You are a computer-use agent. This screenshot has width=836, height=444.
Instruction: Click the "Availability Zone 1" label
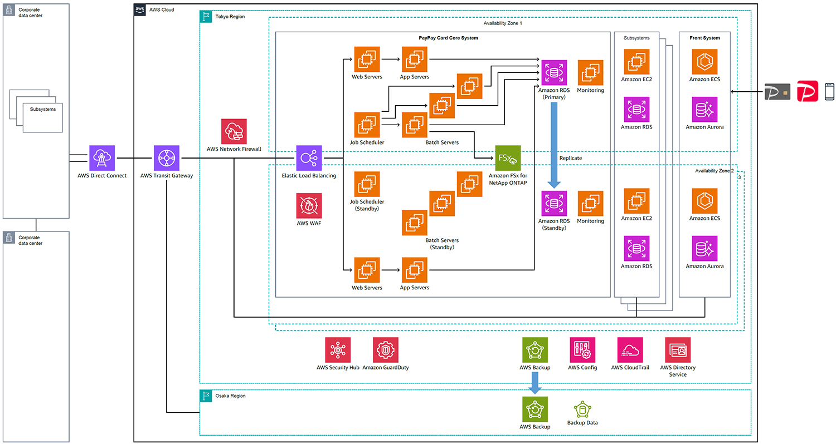503,23
